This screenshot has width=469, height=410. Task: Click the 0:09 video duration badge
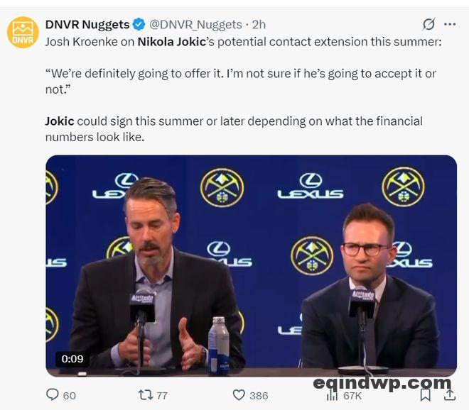72,359
